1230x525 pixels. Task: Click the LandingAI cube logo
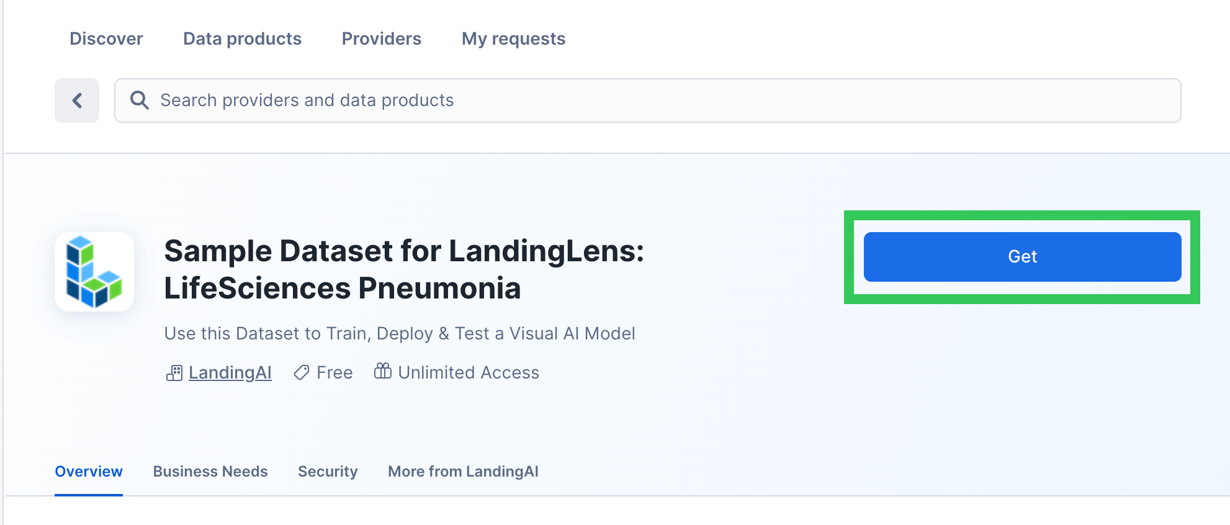click(x=94, y=272)
